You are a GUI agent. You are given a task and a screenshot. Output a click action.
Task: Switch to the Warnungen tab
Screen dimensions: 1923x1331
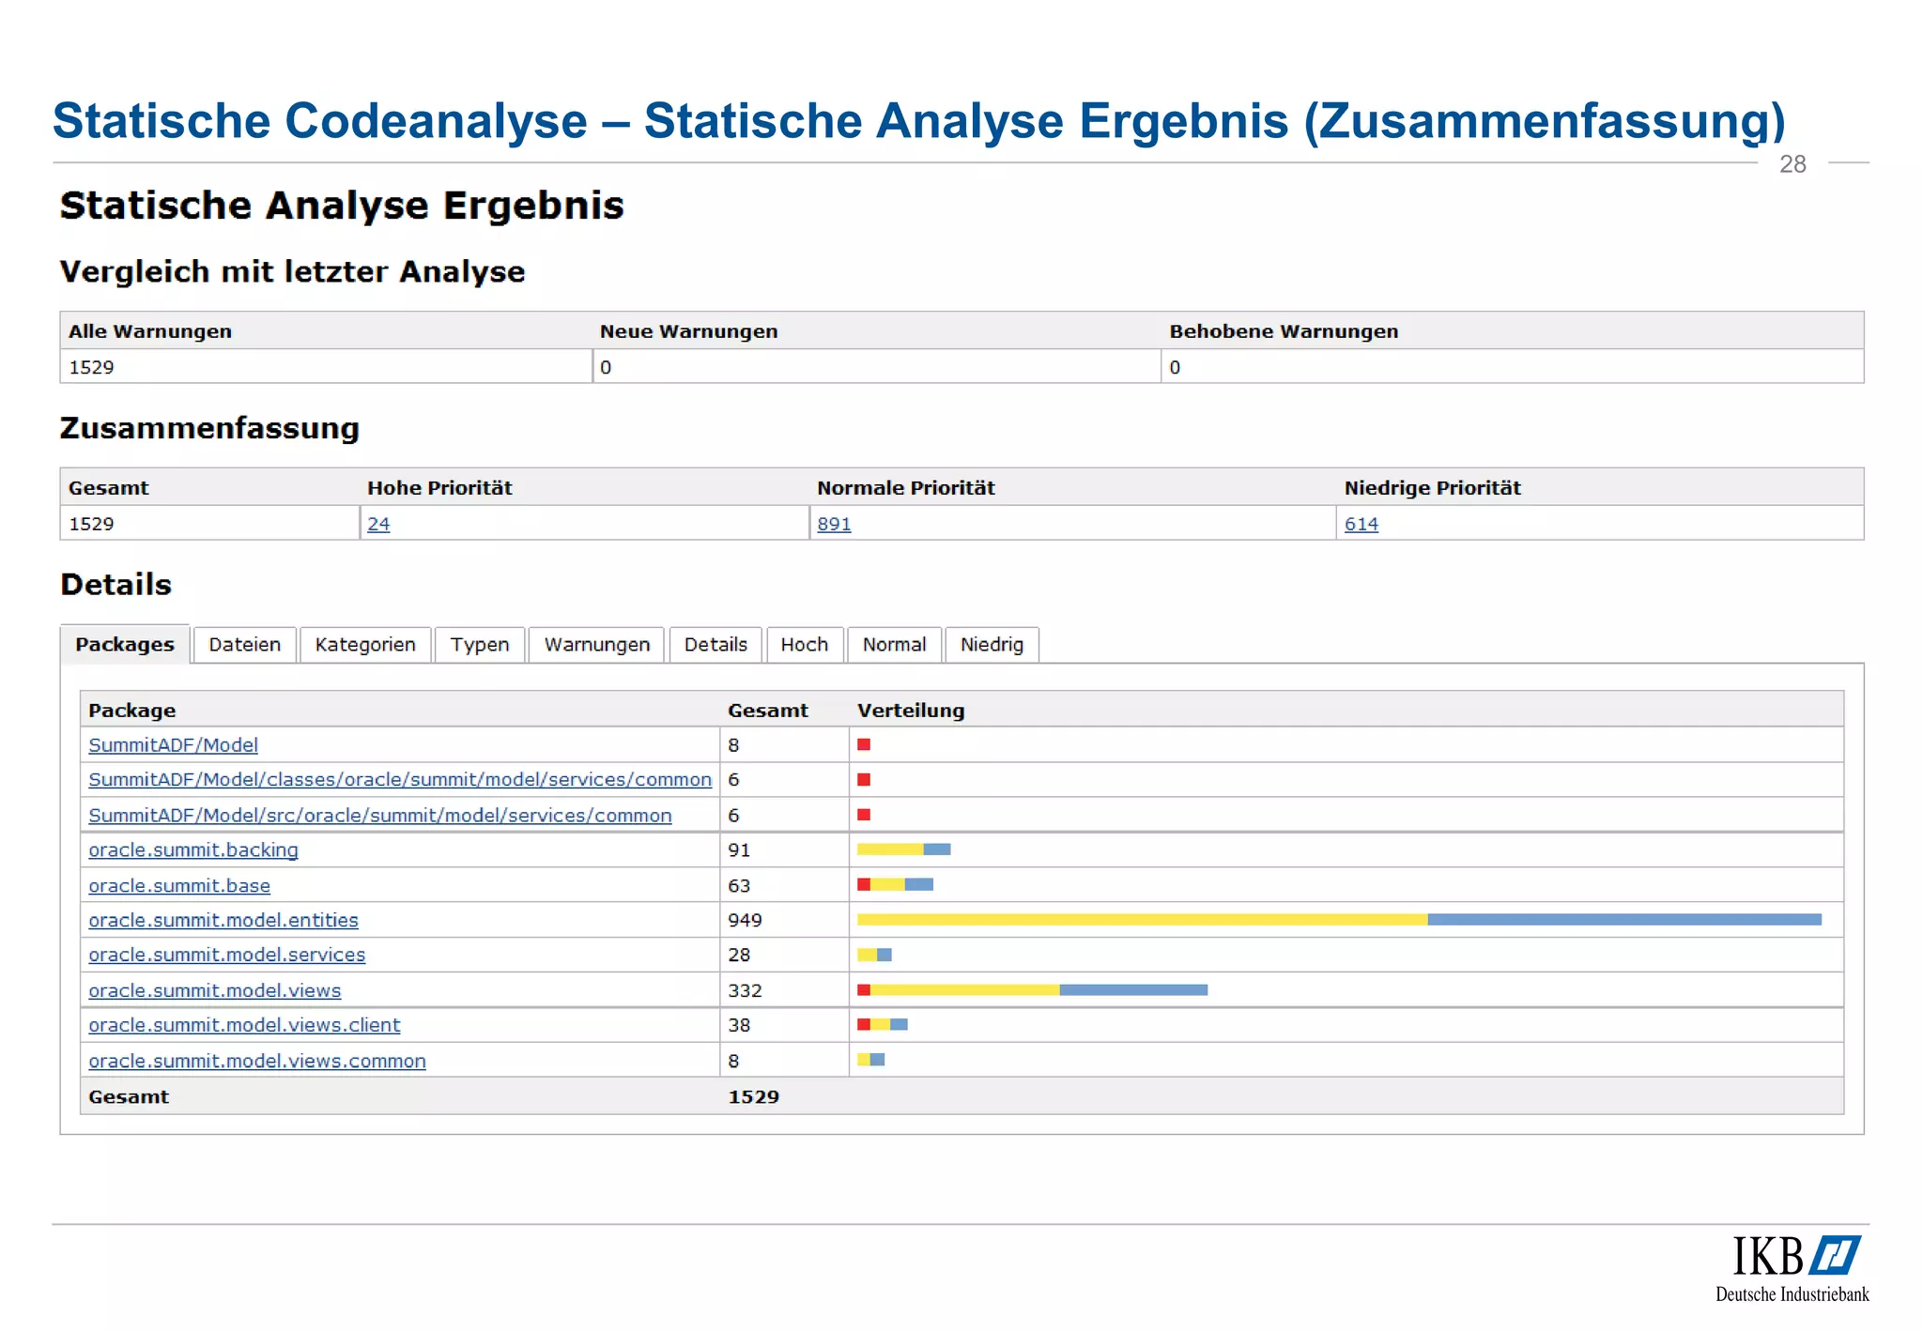point(597,644)
